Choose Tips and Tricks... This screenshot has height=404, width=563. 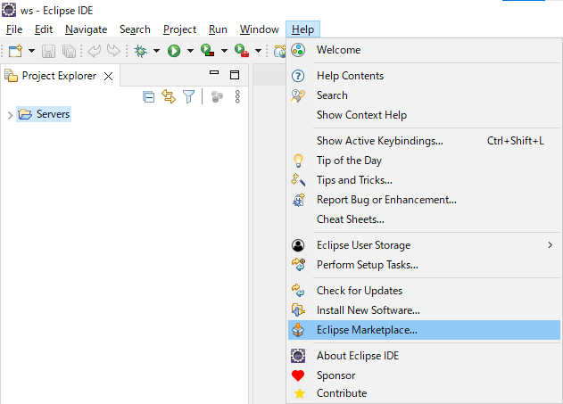pyautogui.click(x=424, y=180)
